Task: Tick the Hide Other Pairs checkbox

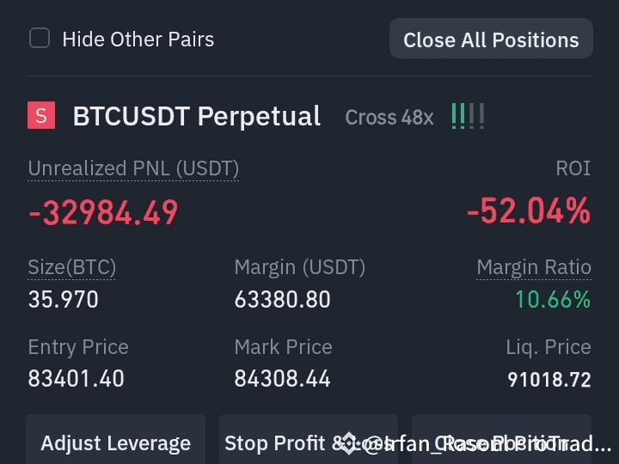Action: (40, 39)
